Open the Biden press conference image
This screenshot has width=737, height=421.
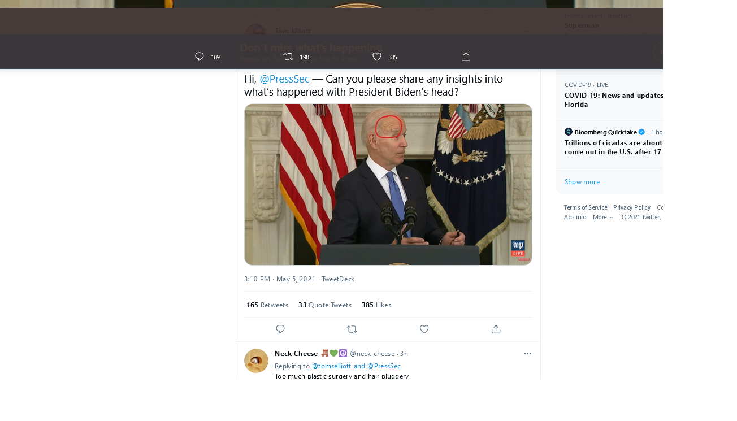point(388,184)
